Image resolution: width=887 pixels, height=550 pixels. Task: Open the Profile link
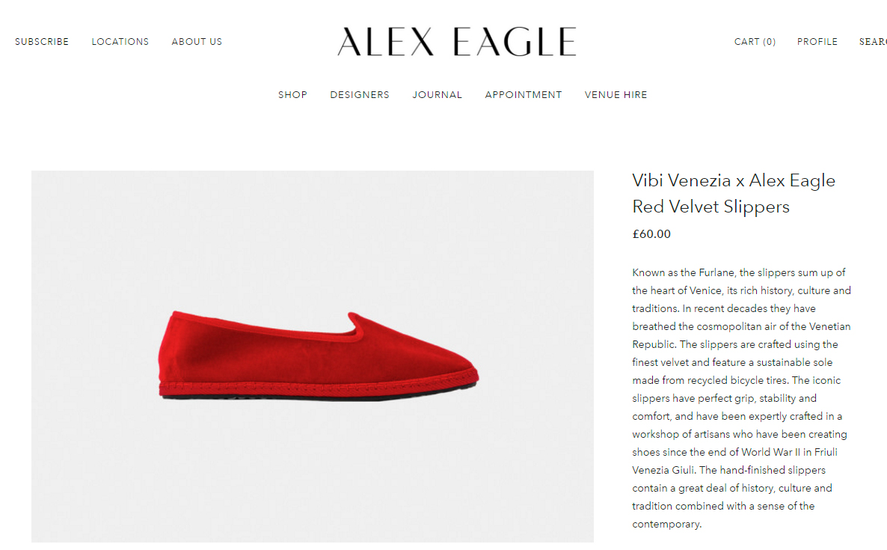point(817,42)
